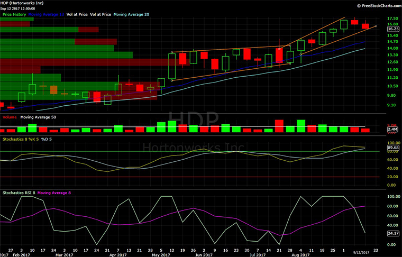Select the red Volume panel label
Viewport: 402px width, 257px height.
click(10, 117)
